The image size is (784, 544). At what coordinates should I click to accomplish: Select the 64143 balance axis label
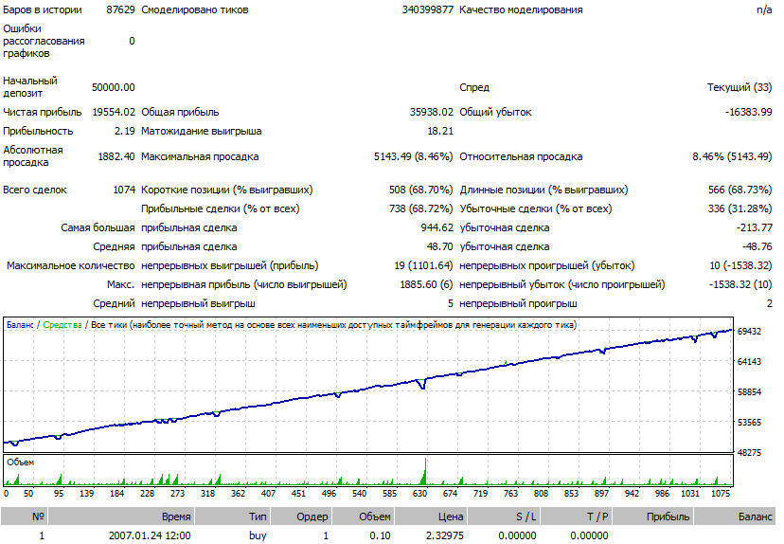[749, 361]
